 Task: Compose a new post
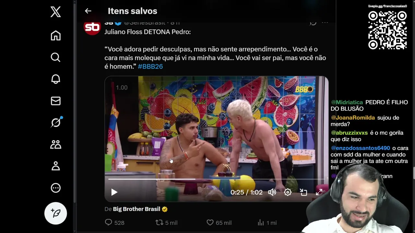coord(56,213)
